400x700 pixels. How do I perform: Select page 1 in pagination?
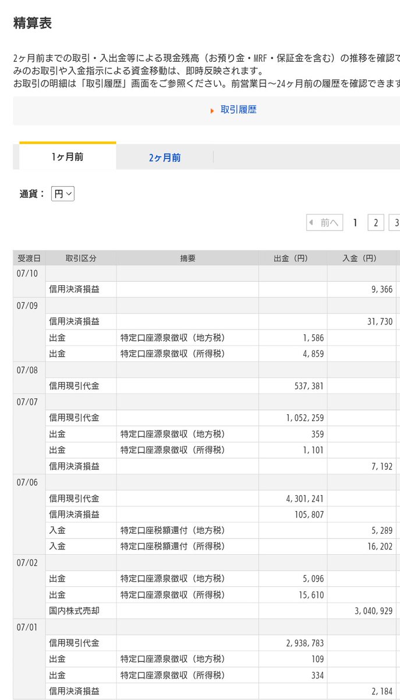(x=355, y=223)
